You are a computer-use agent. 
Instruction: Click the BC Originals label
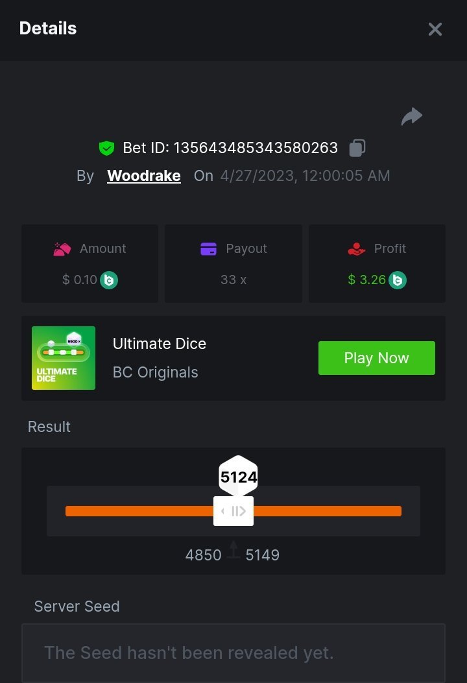[156, 372]
